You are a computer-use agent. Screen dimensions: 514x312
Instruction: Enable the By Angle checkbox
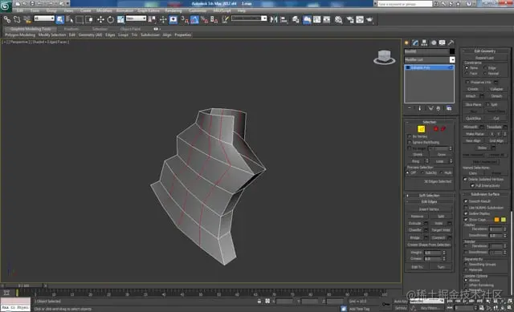pos(410,148)
